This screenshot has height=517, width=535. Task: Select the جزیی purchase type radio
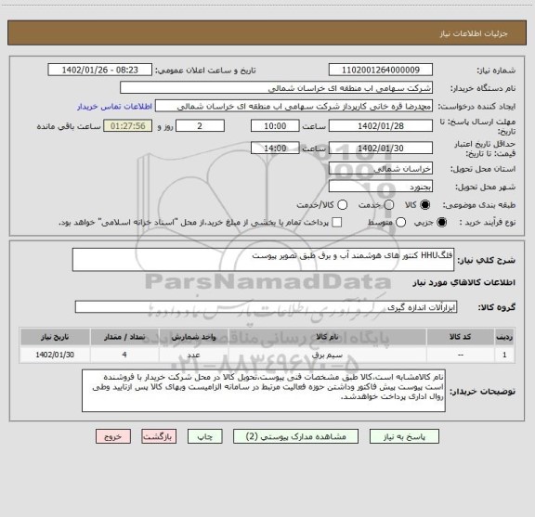point(442,223)
